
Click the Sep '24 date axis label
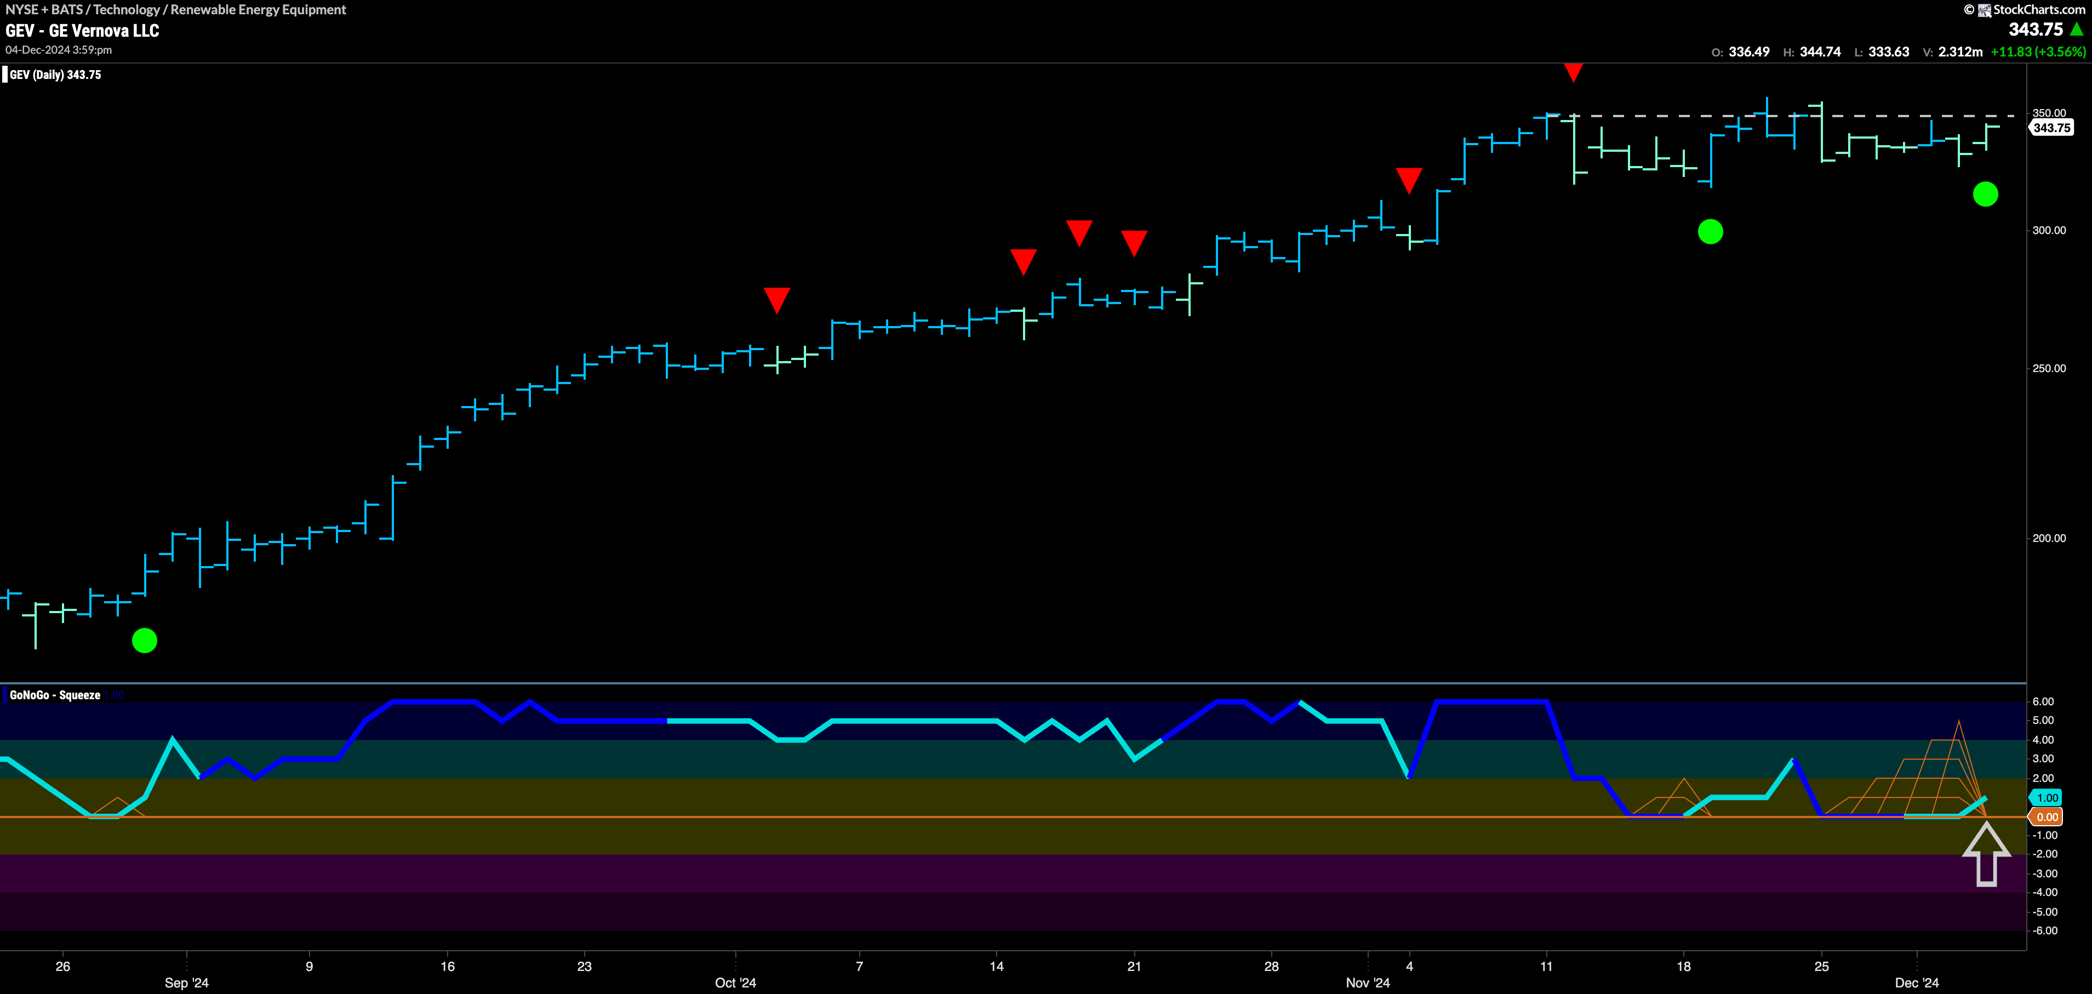pos(187,982)
